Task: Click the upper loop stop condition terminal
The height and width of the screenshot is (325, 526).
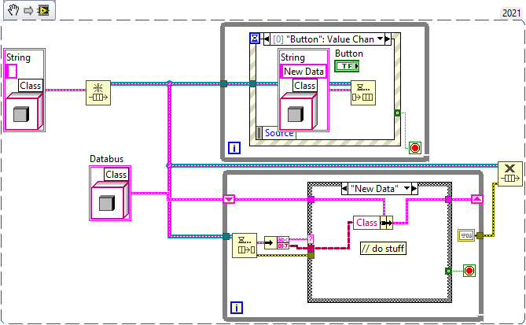Action: [x=415, y=148]
